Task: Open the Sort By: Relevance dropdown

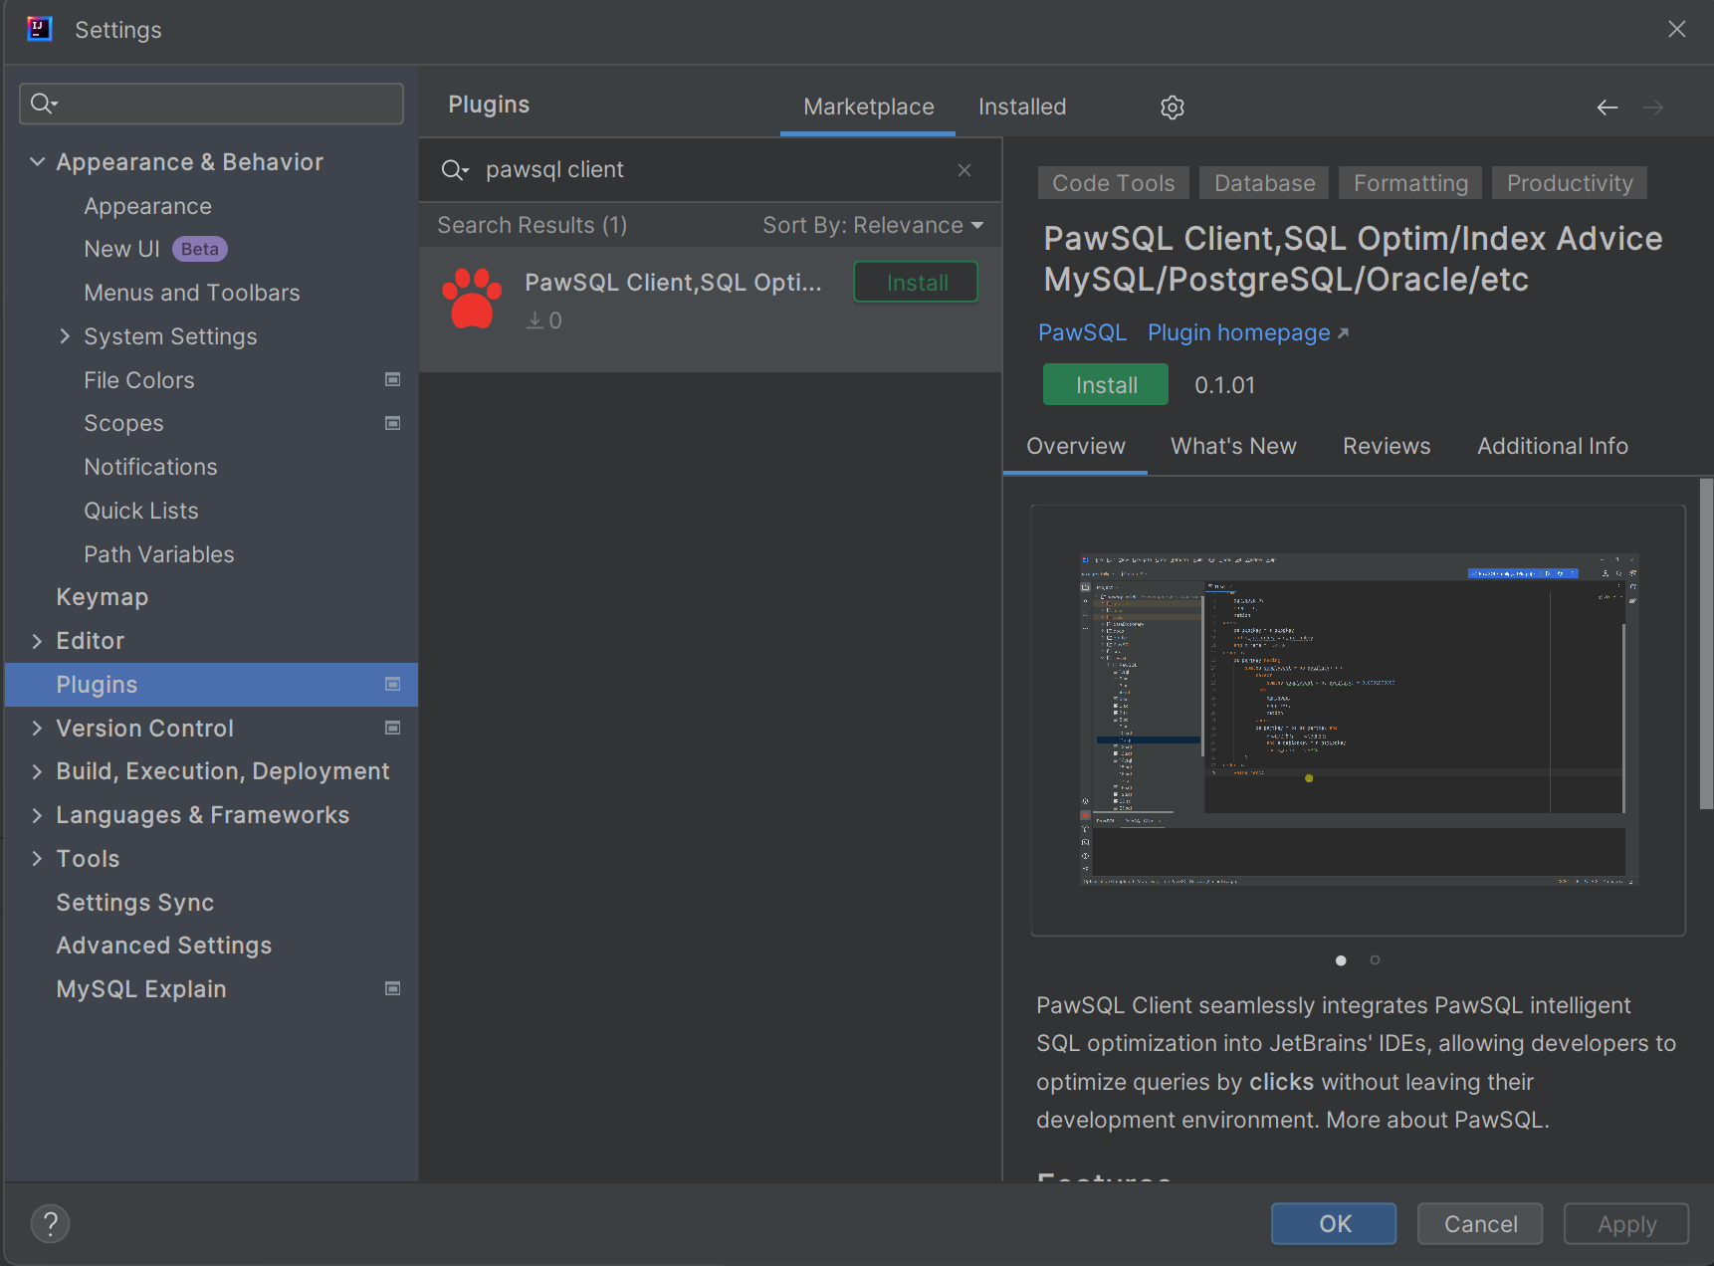Action: pos(873,225)
